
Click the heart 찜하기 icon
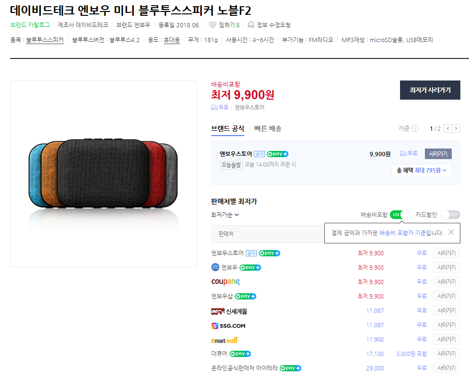(212, 25)
